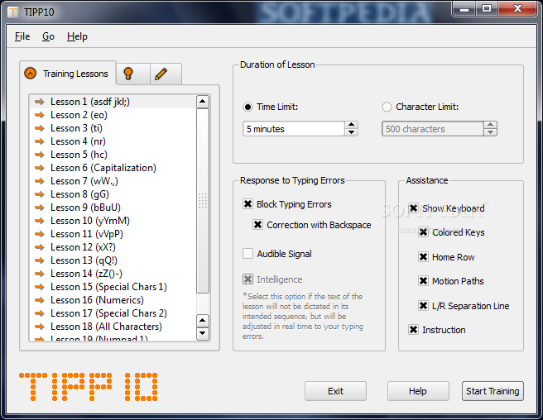Click the arrow icon beside Lesson 18
Screen dimensions: 543x420
click(x=40, y=327)
